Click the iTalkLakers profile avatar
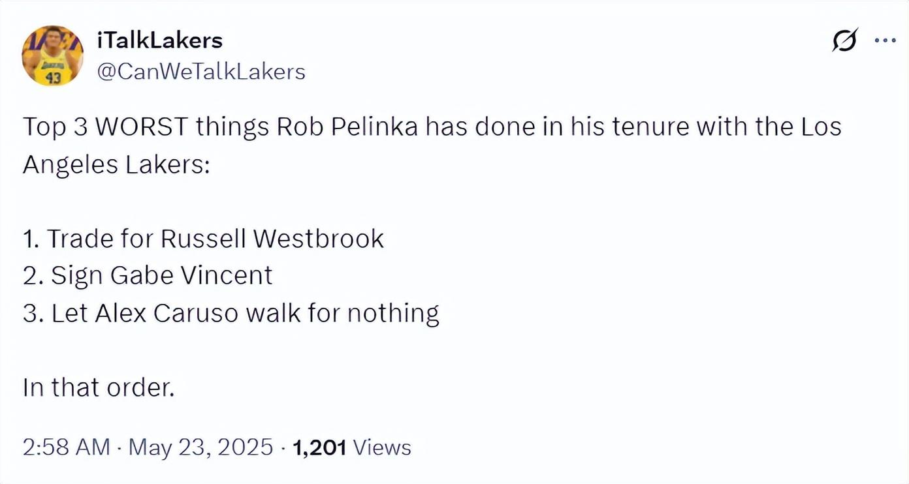 coord(52,56)
